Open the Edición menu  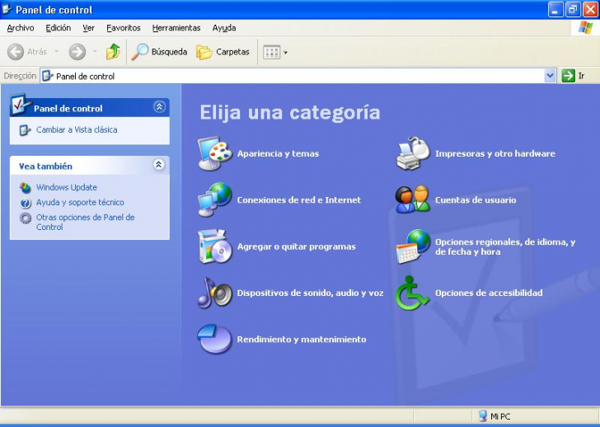click(59, 28)
